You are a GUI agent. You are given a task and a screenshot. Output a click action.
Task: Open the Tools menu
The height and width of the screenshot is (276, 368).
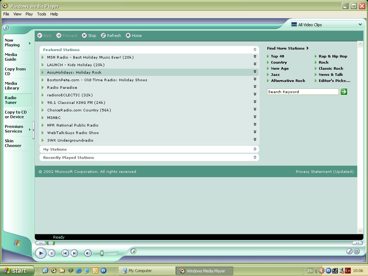(x=42, y=14)
